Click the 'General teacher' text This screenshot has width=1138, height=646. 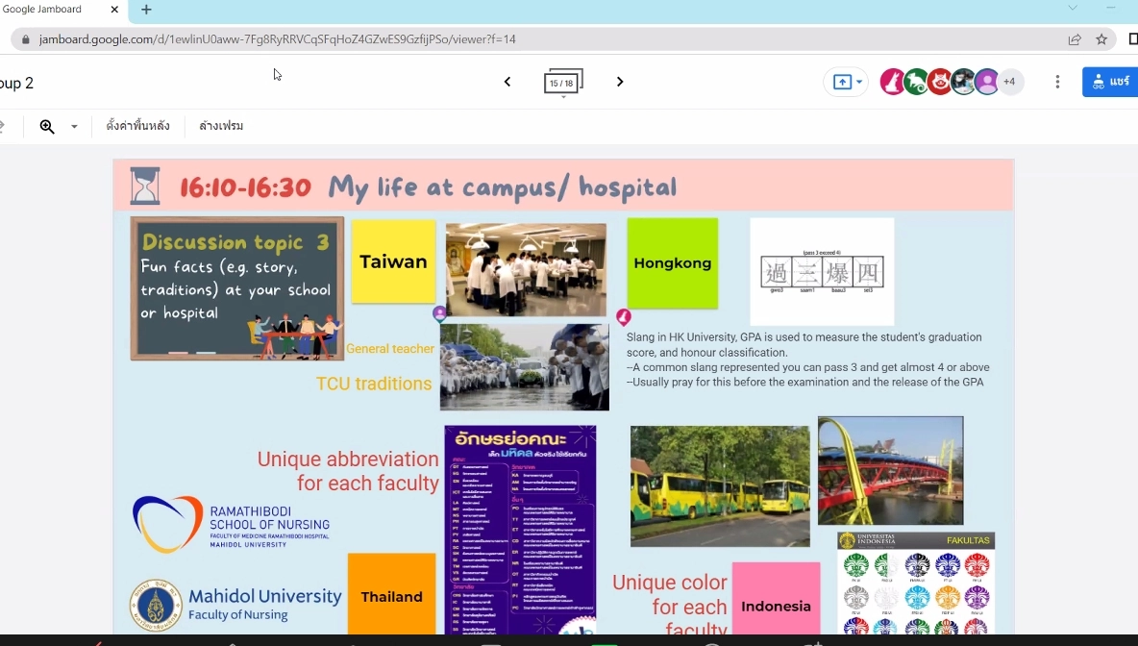point(389,348)
